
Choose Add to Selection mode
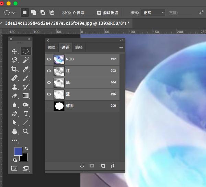34,12
